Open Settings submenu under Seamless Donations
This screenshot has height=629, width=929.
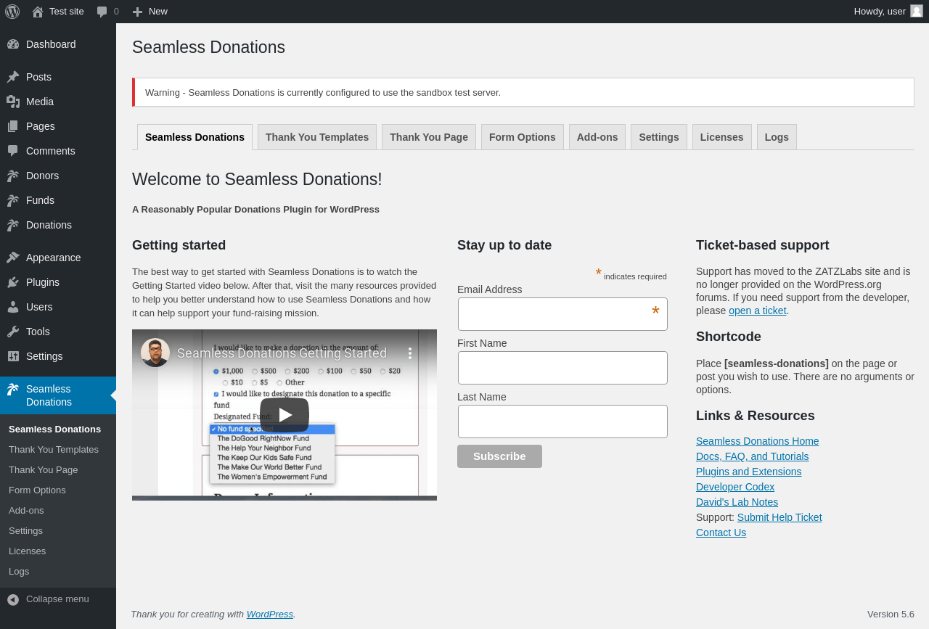(x=58, y=531)
